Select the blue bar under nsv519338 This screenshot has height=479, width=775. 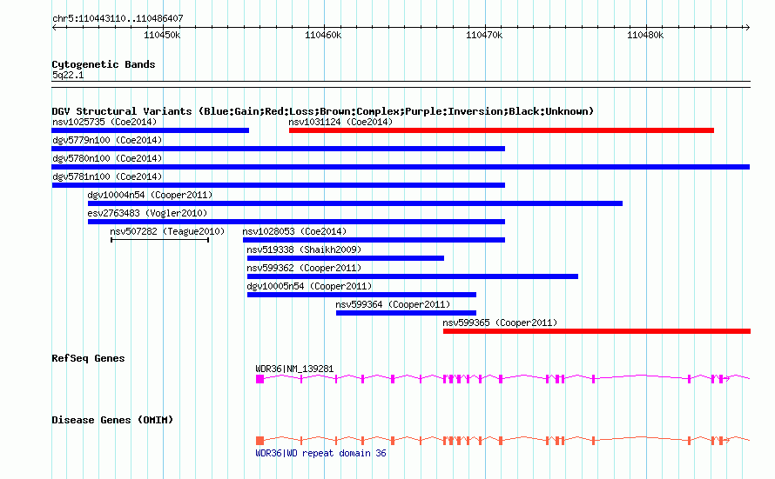tap(346, 258)
